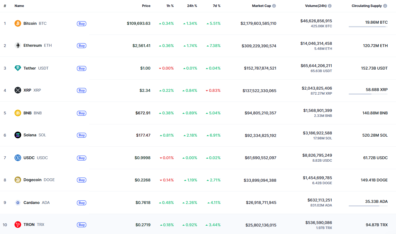
Task: Click XRP 7d change 0.83%
Action: tap(213, 90)
